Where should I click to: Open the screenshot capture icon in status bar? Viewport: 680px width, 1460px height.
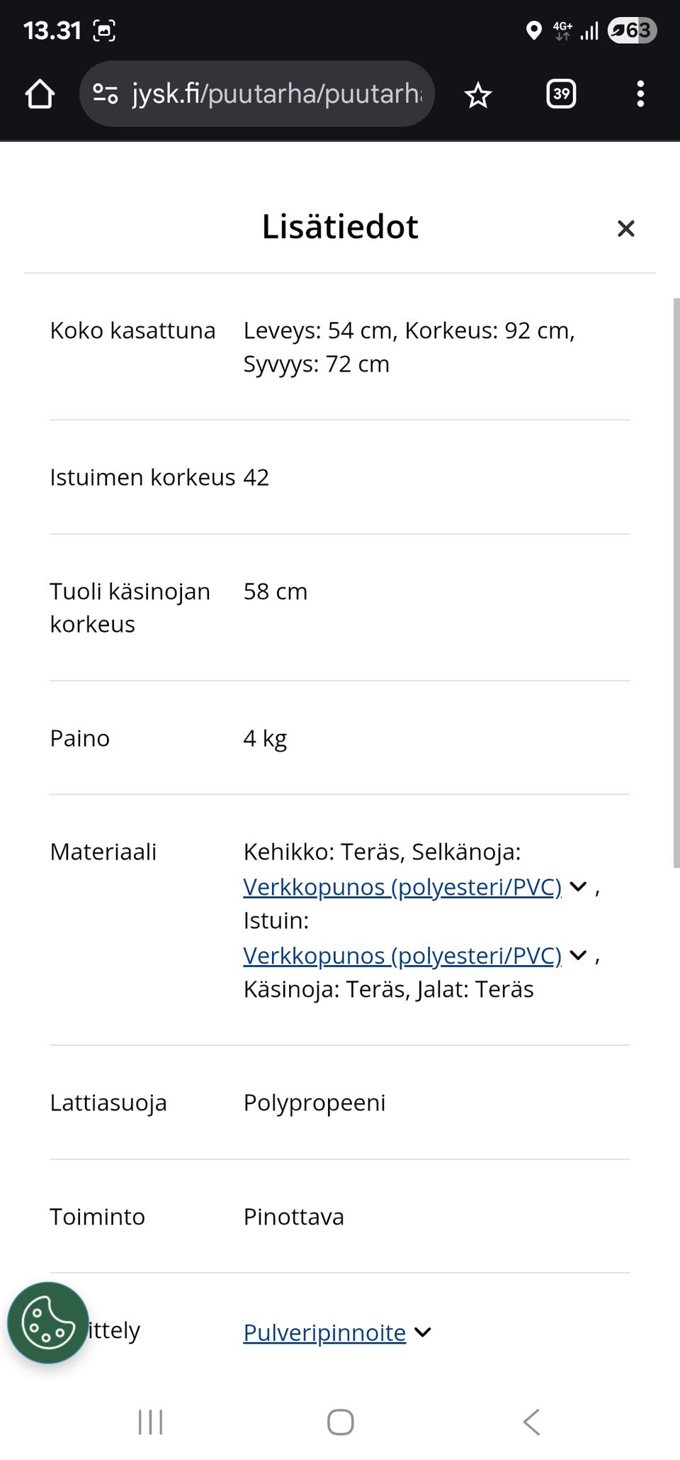(104, 30)
